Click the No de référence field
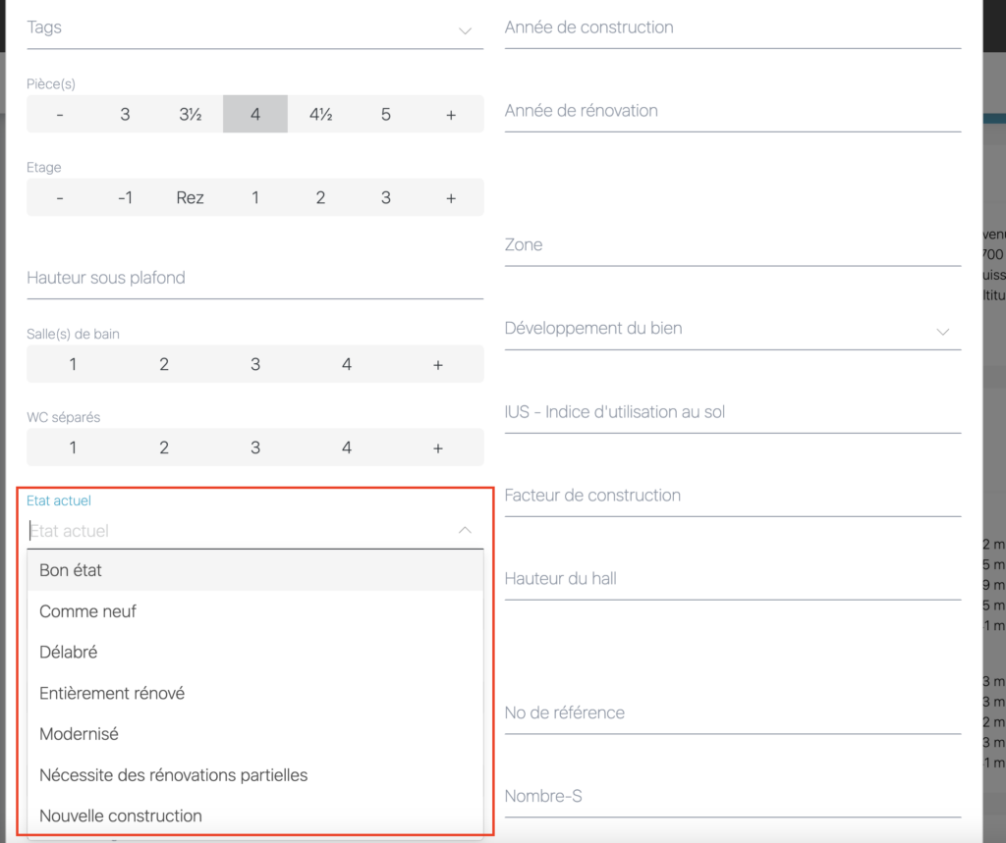This screenshot has height=843, width=1006. coord(732,713)
